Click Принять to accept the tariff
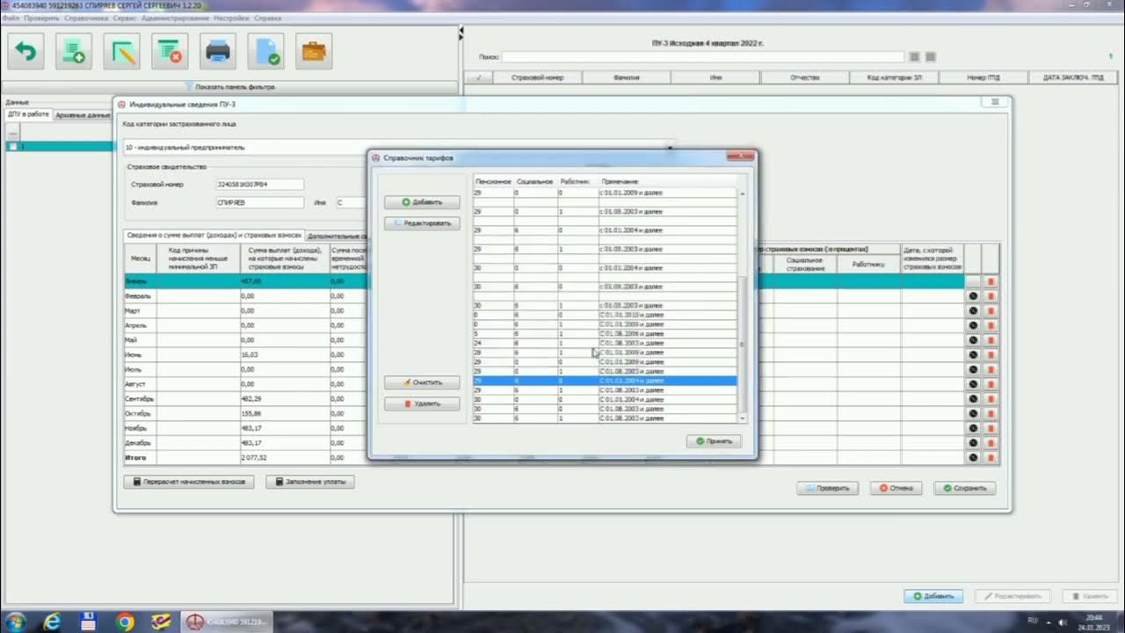1125x633 pixels. (714, 441)
